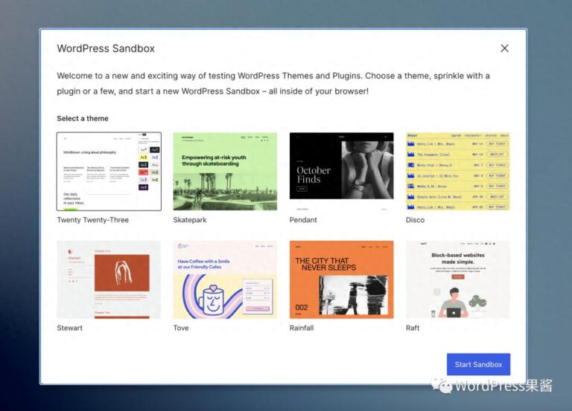Click the Select a theme heading
The width and height of the screenshot is (572, 411).
coord(83,118)
